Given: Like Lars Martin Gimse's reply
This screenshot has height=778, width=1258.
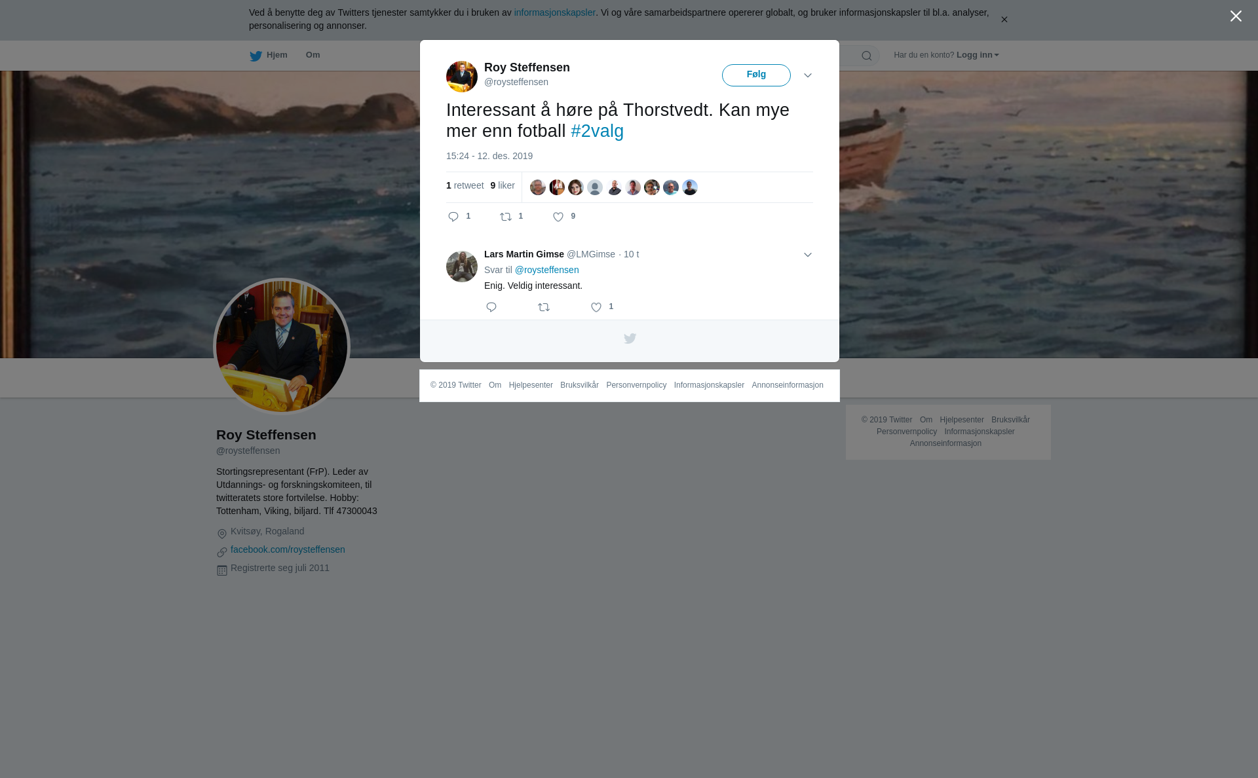Looking at the screenshot, I should tap(596, 307).
